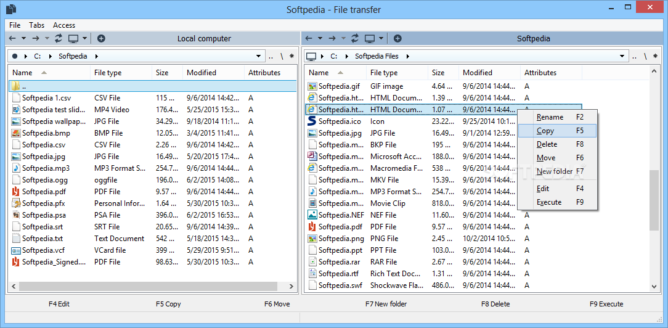668x328 pixels.
Task: Click forward arrow in Softpedia pane toolbar
Action: [x=332, y=38]
